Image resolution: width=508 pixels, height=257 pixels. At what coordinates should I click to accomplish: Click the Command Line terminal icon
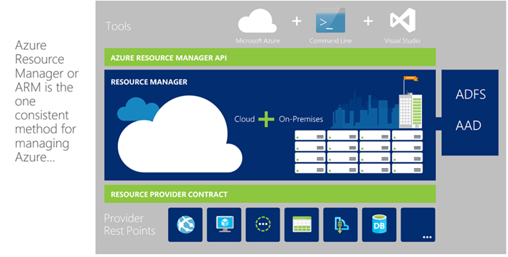pyautogui.click(x=330, y=21)
